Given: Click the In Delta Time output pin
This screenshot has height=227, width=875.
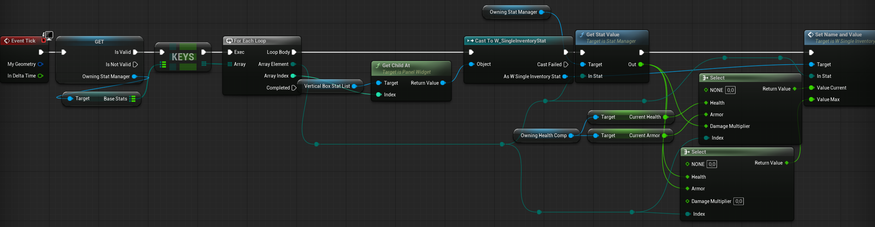Looking at the screenshot, I should (x=41, y=76).
